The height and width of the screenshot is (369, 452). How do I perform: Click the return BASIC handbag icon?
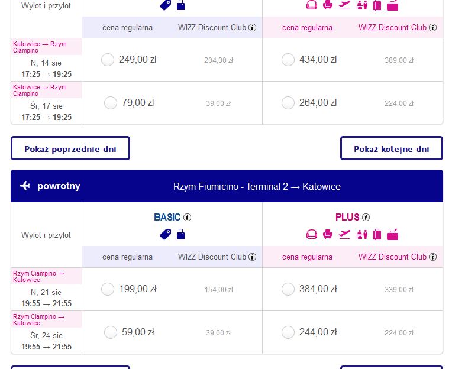click(x=181, y=235)
